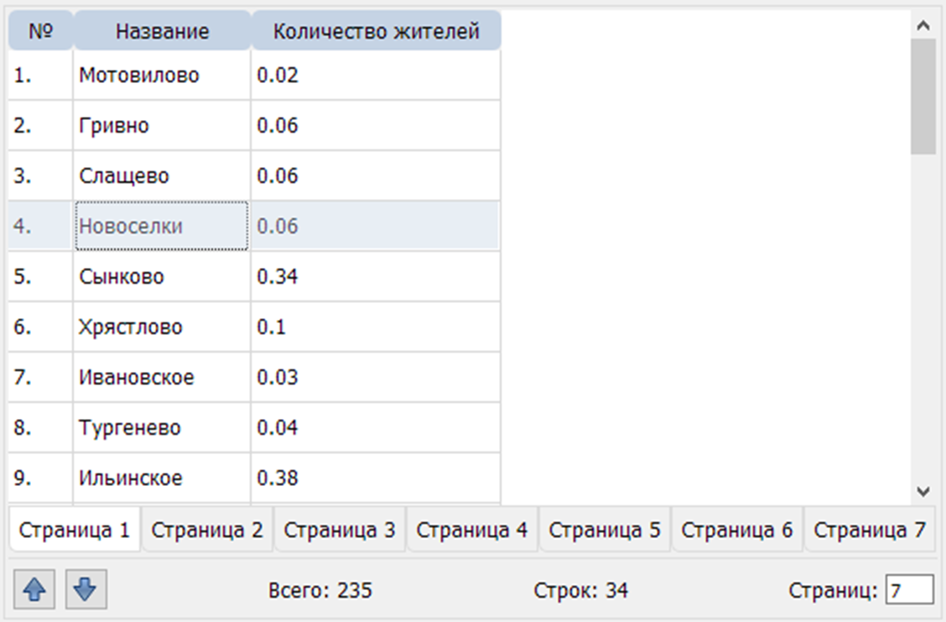Open the Страница 5 tab
The image size is (946, 622).
pos(606,530)
